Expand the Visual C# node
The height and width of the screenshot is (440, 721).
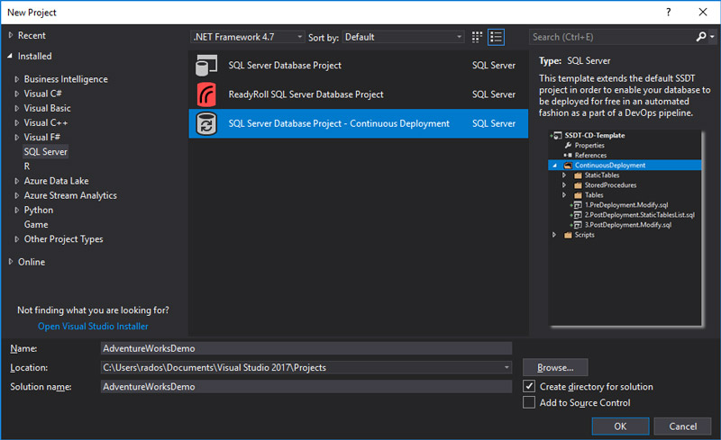tap(17, 94)
